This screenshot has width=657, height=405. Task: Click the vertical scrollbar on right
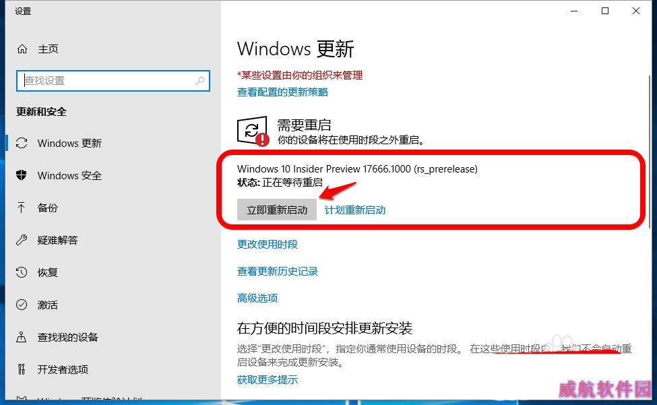(x=650, y=152)
